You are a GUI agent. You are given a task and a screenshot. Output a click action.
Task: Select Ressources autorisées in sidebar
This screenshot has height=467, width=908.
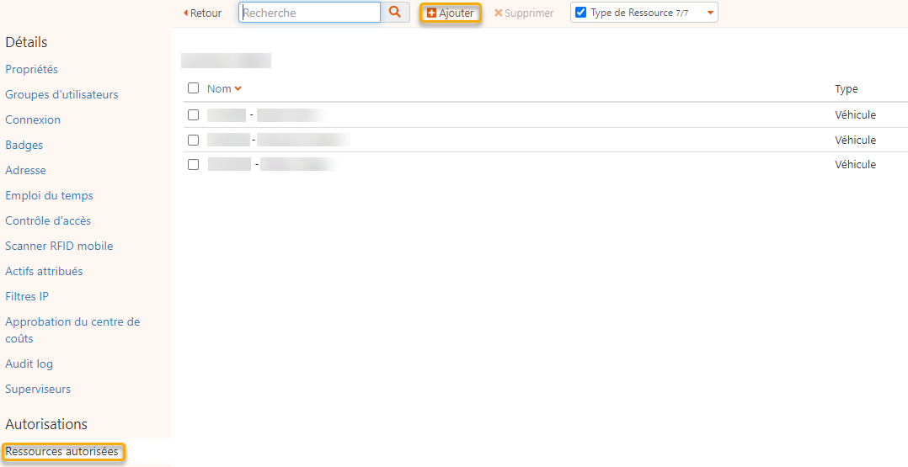click(x=62, y=452)
